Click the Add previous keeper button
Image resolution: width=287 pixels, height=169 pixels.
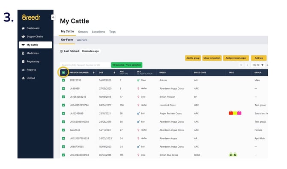(x=236, y=58)
